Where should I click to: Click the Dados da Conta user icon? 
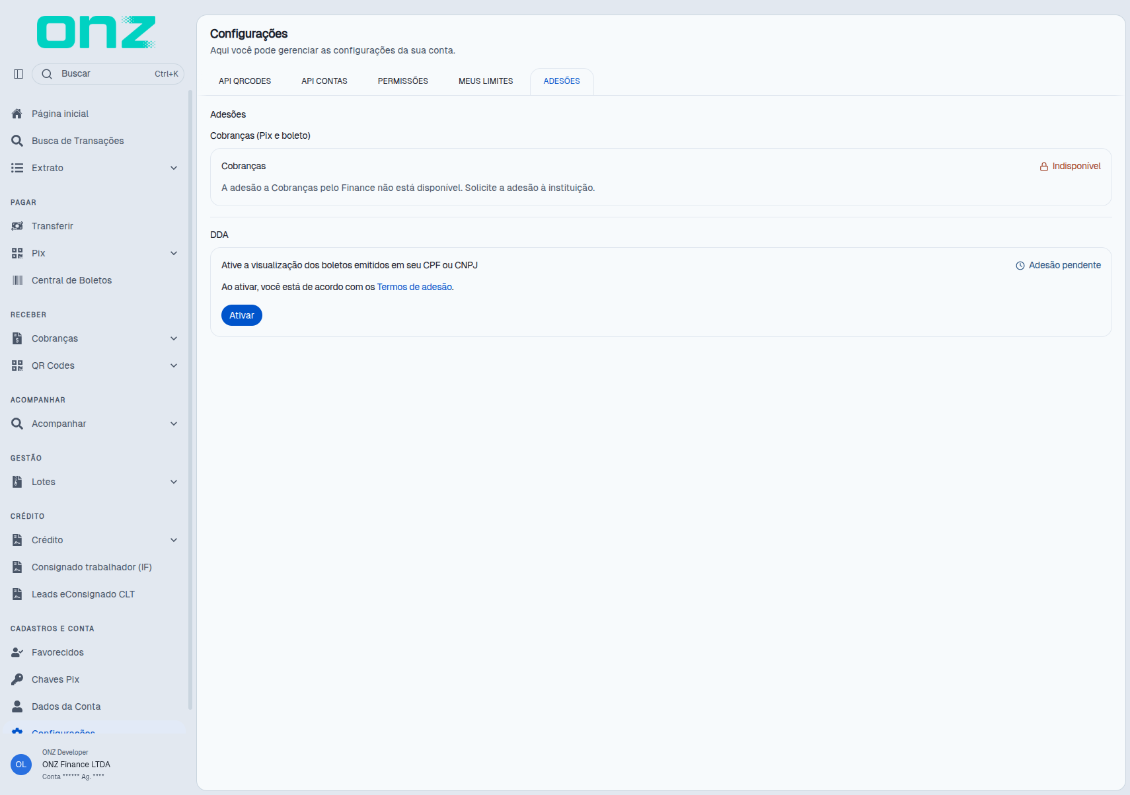pyautogui.click(x=17, y=706)
